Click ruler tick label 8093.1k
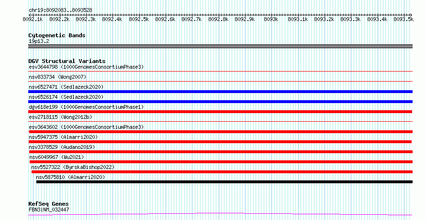The height and width of the screenshot is (220, 426). [298, 19]
